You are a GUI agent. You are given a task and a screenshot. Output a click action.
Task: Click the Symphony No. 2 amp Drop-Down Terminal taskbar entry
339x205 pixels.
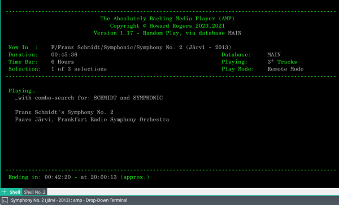pyautogui.click(x=69, y=200)
